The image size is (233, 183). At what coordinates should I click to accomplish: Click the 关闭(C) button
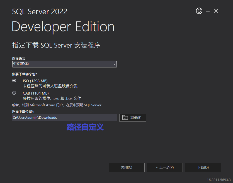[x=127, y=167]
